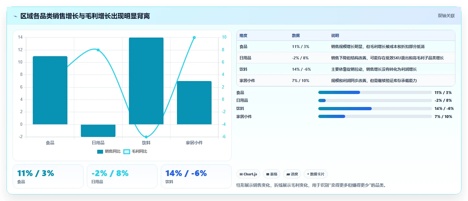This screenshot has height=201, width=468.
Task: Click table value -2% / 8%
Action: [300, 58]
